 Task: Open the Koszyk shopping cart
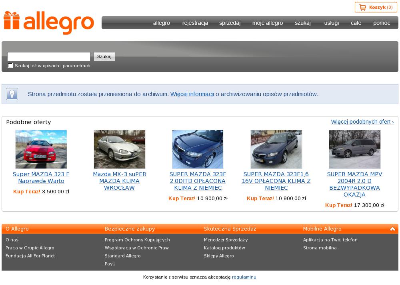pyautogui.click(x=376, y=7)
